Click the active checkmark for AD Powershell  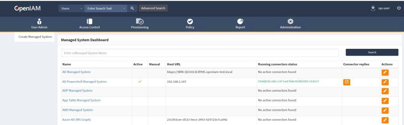coord(140,81)
